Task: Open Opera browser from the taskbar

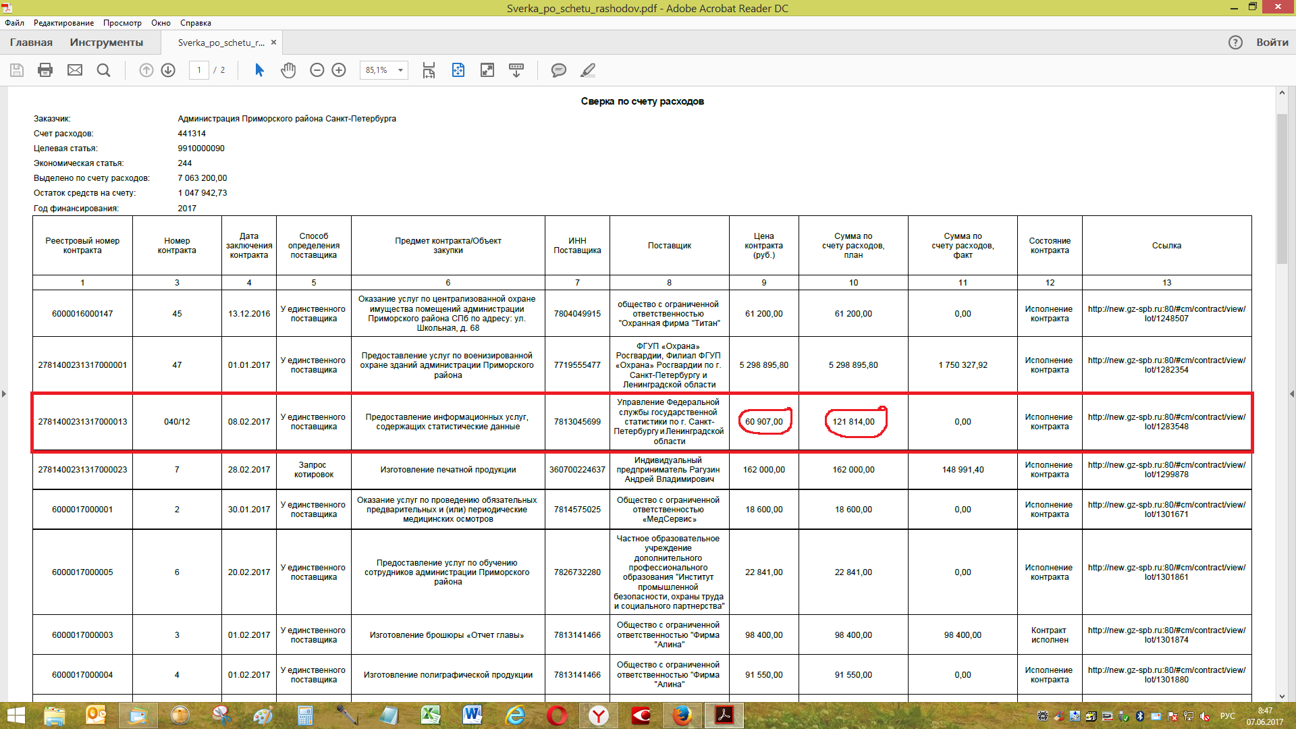Action: click(x=557, y=715)
